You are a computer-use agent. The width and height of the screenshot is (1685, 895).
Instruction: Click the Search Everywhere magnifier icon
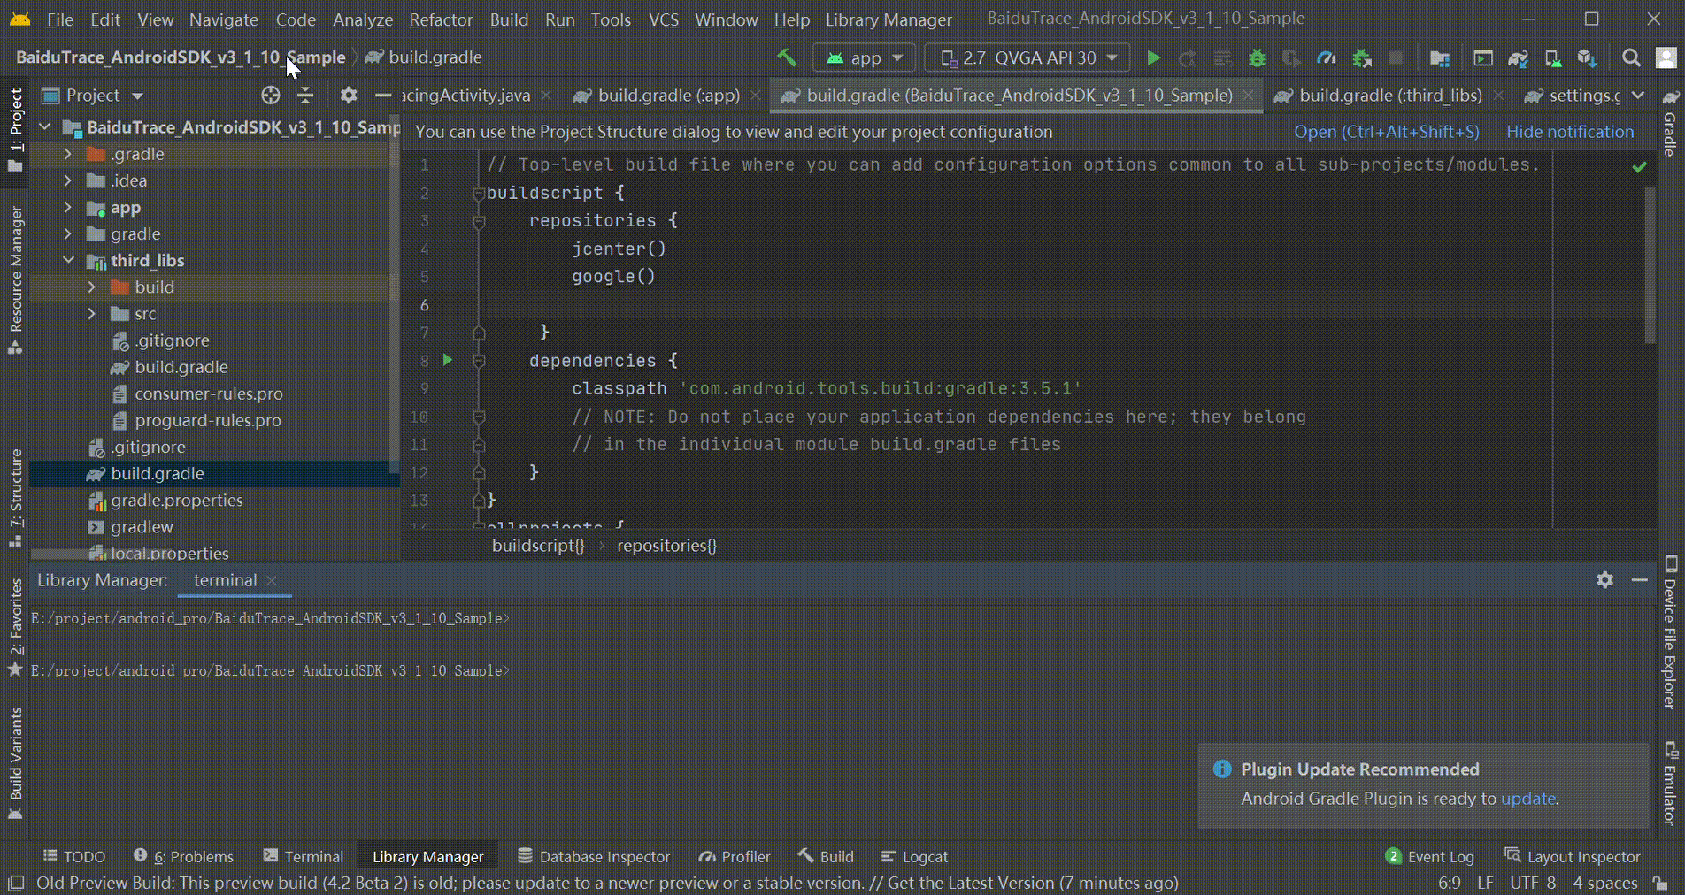click(1631, 57)
